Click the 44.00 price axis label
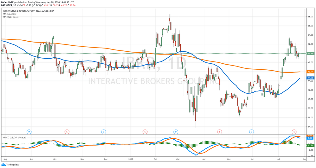 point(310,81)
